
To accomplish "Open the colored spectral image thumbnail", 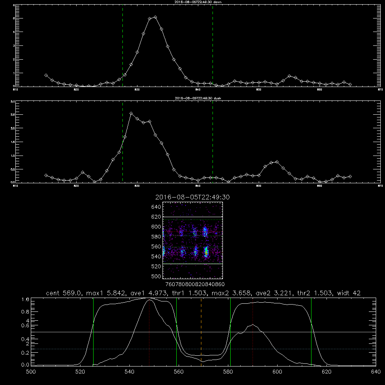I will click(x=193, y=240).
